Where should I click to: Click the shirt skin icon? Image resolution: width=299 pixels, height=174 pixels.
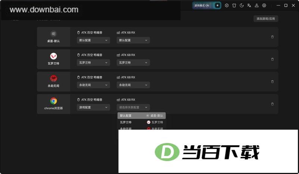[234, 6]
